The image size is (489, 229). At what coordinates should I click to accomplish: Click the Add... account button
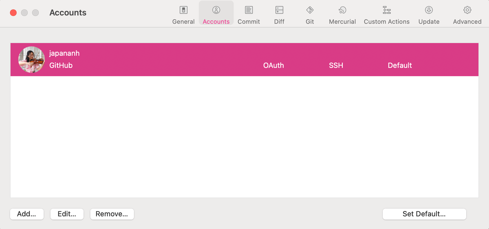click(26, 214)
